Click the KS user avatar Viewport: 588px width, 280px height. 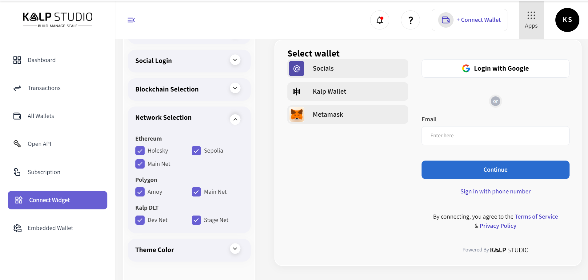[x=567, y=20]
